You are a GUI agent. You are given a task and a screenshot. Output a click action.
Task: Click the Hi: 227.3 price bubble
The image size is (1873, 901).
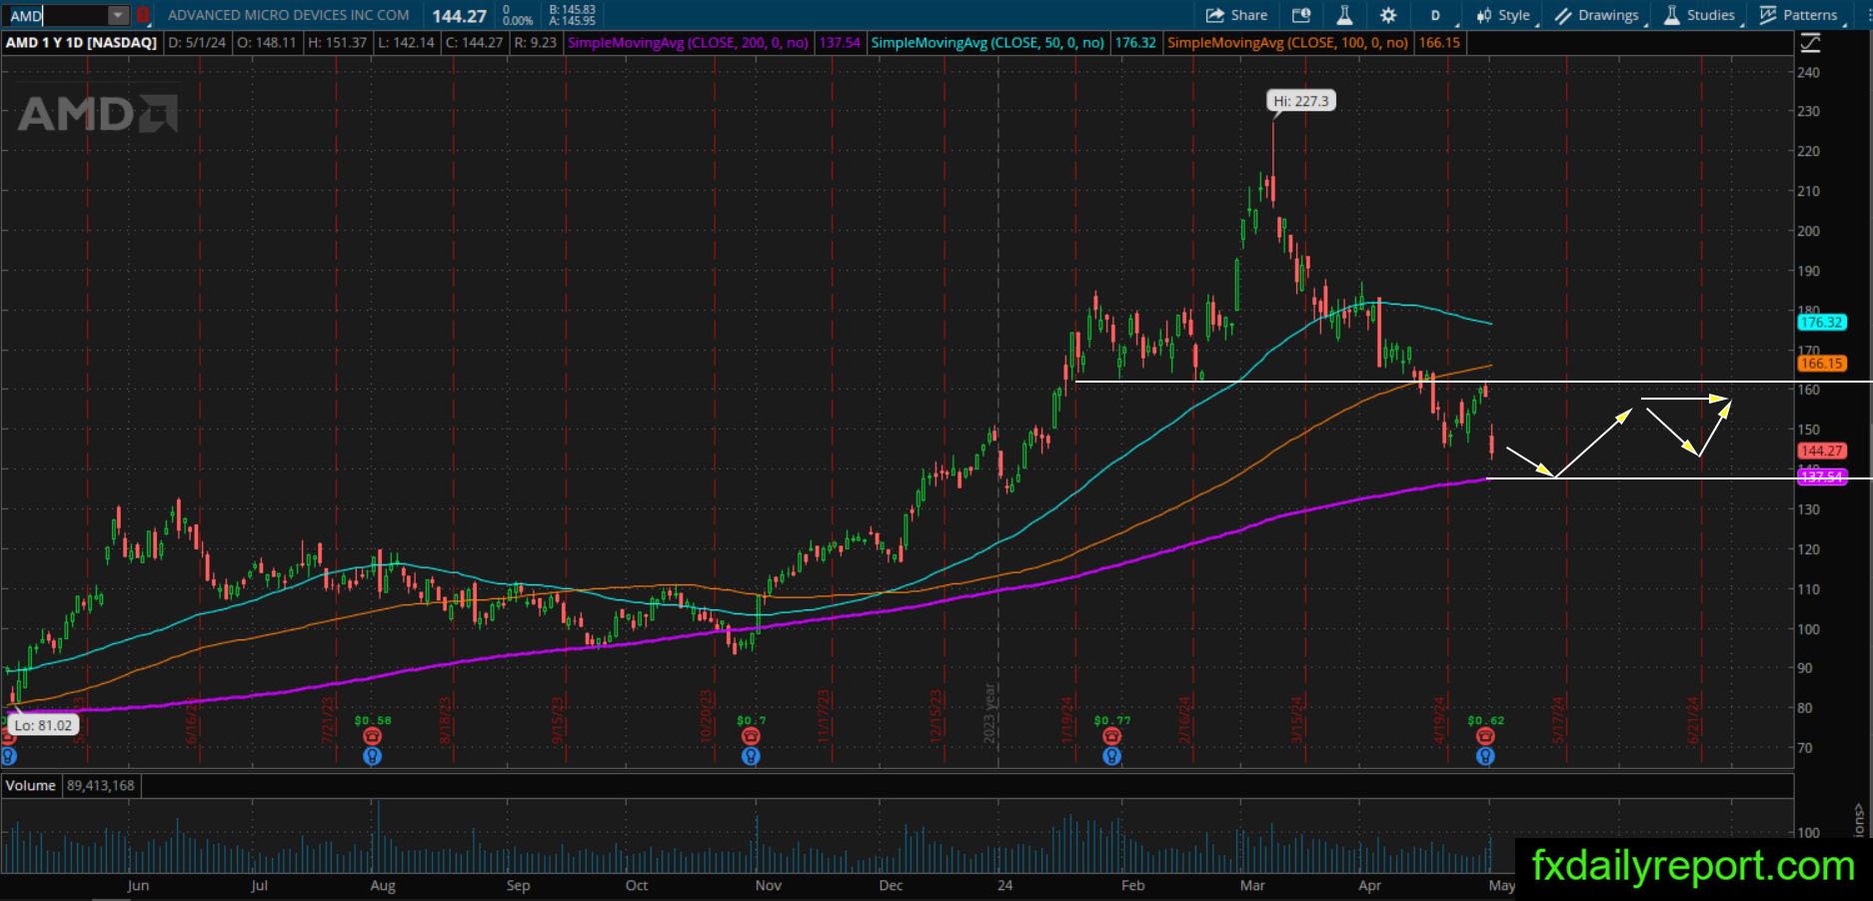pyautogui.click(x=1300, y=101)
